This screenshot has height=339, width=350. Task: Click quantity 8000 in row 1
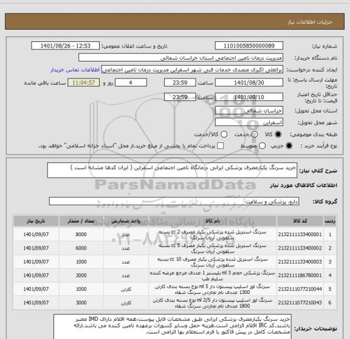pyautogui.click(x=81, y=234)
